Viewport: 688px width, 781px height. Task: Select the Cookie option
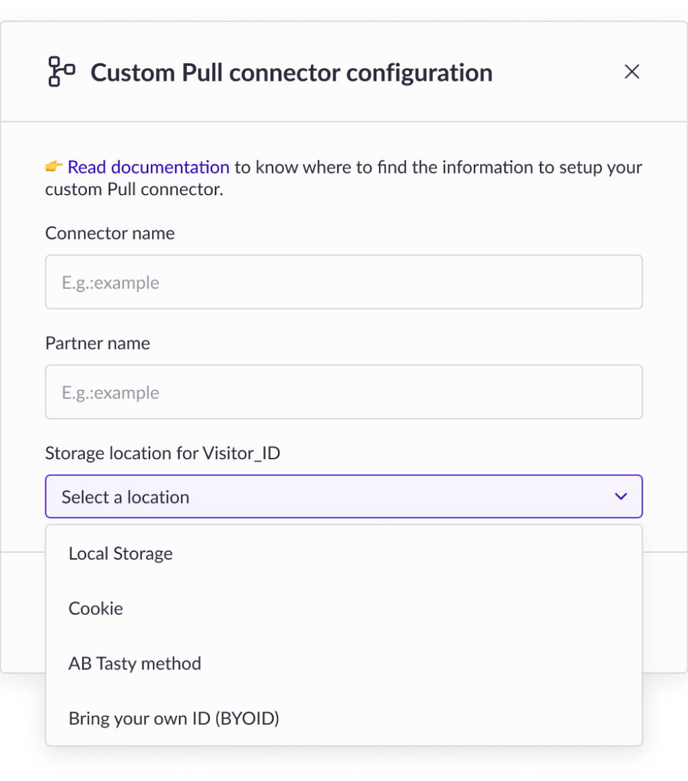point(96,609)
